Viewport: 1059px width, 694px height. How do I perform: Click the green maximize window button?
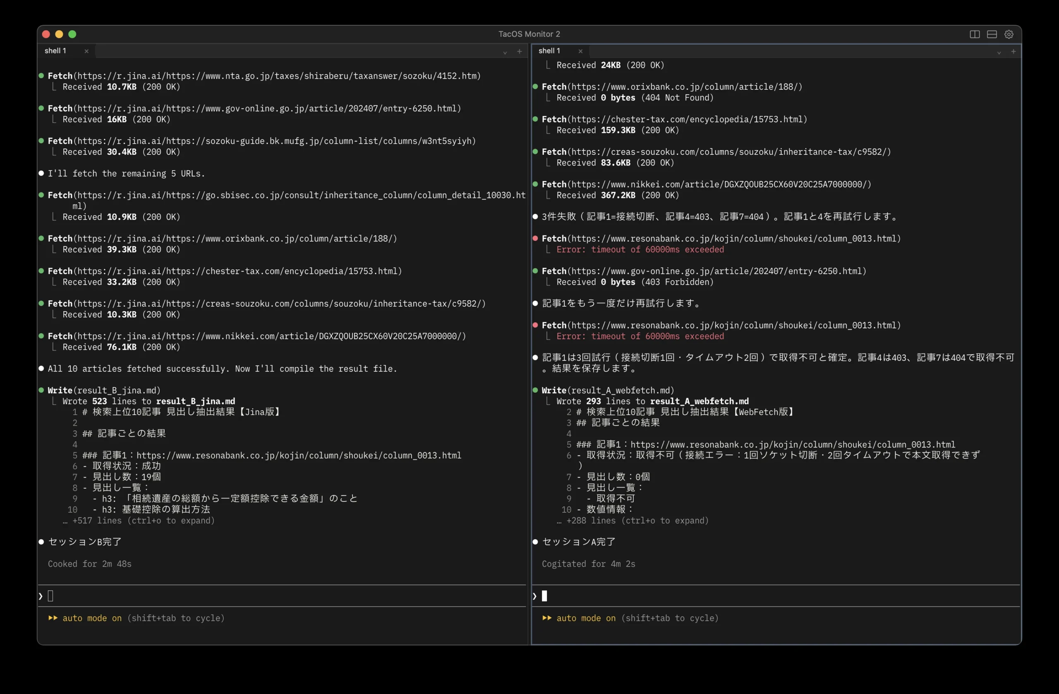72,34
